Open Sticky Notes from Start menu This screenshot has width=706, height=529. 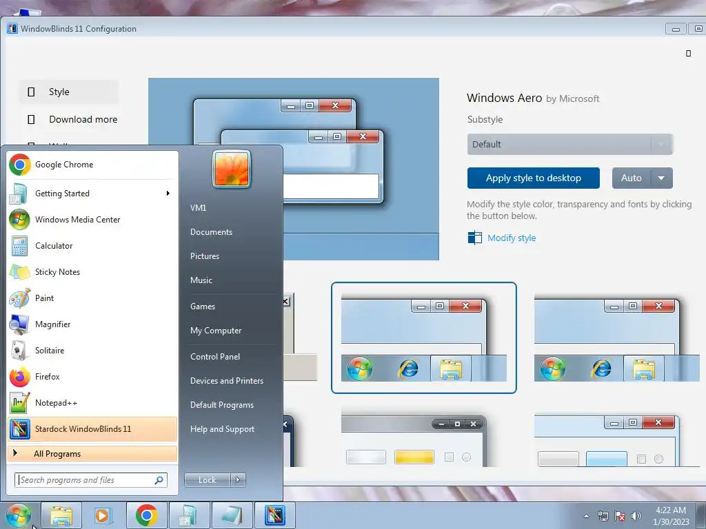coord(92,271)
